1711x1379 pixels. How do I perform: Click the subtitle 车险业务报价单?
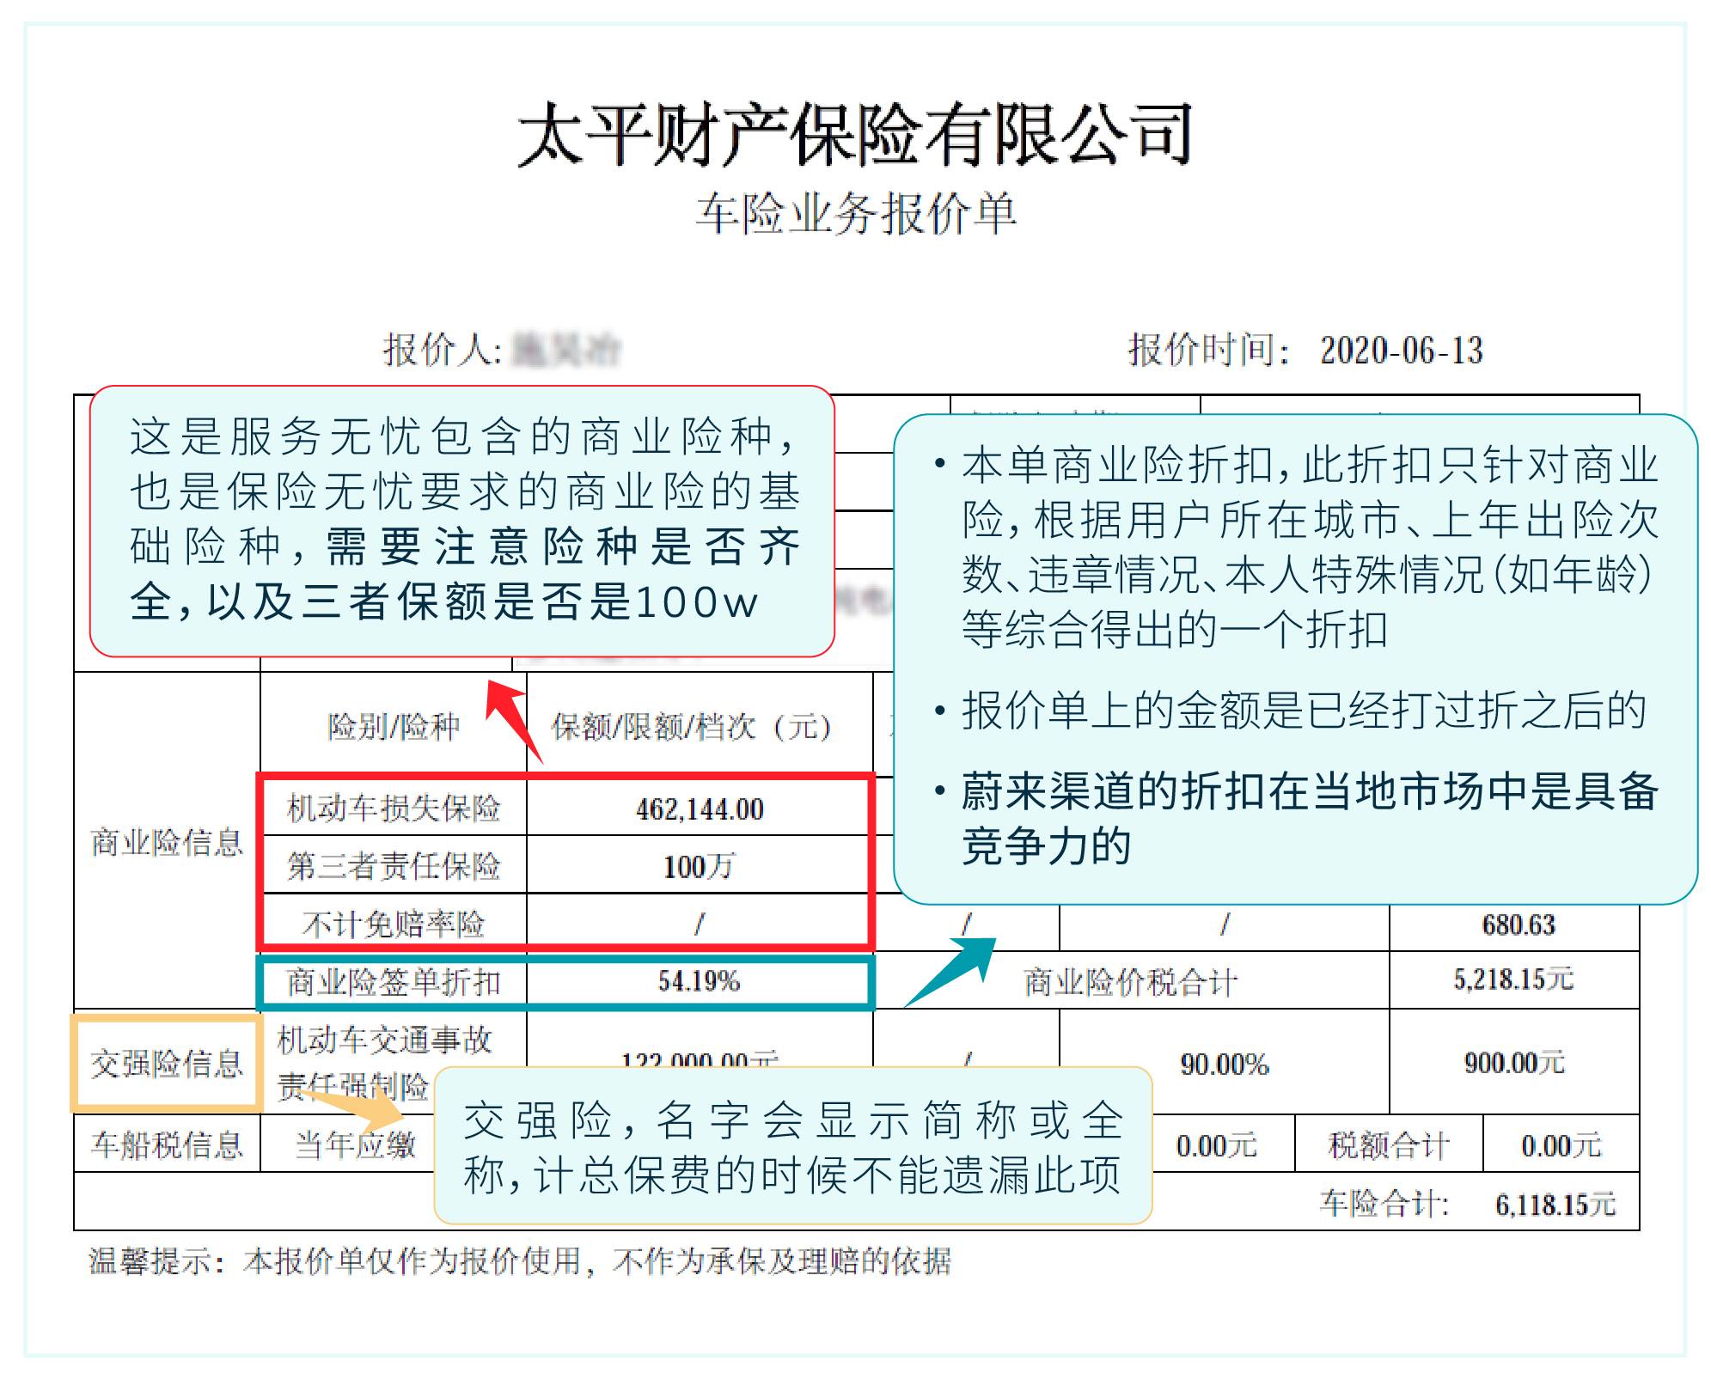pyautogui.click(x=856, y=214)
